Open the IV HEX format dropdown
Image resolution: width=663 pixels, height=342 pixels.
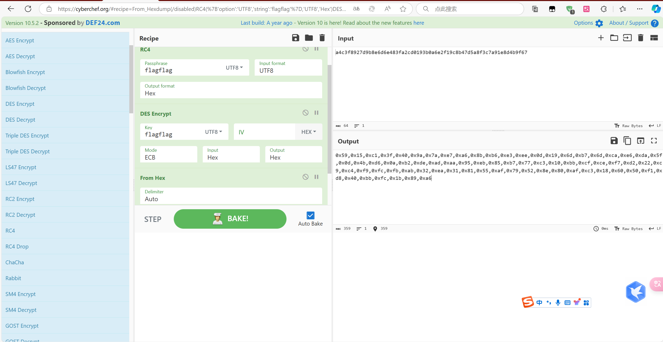308,132
